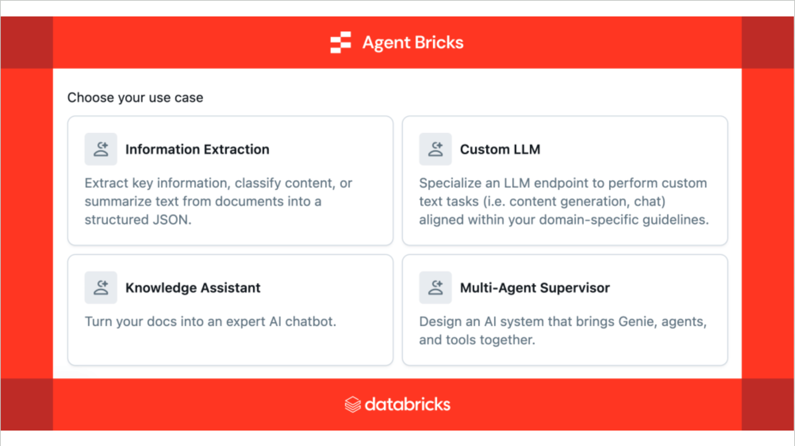Select the Information Extraction title
Image resolution: width=795 pixels, height=446 pixels.
point(197,149)
